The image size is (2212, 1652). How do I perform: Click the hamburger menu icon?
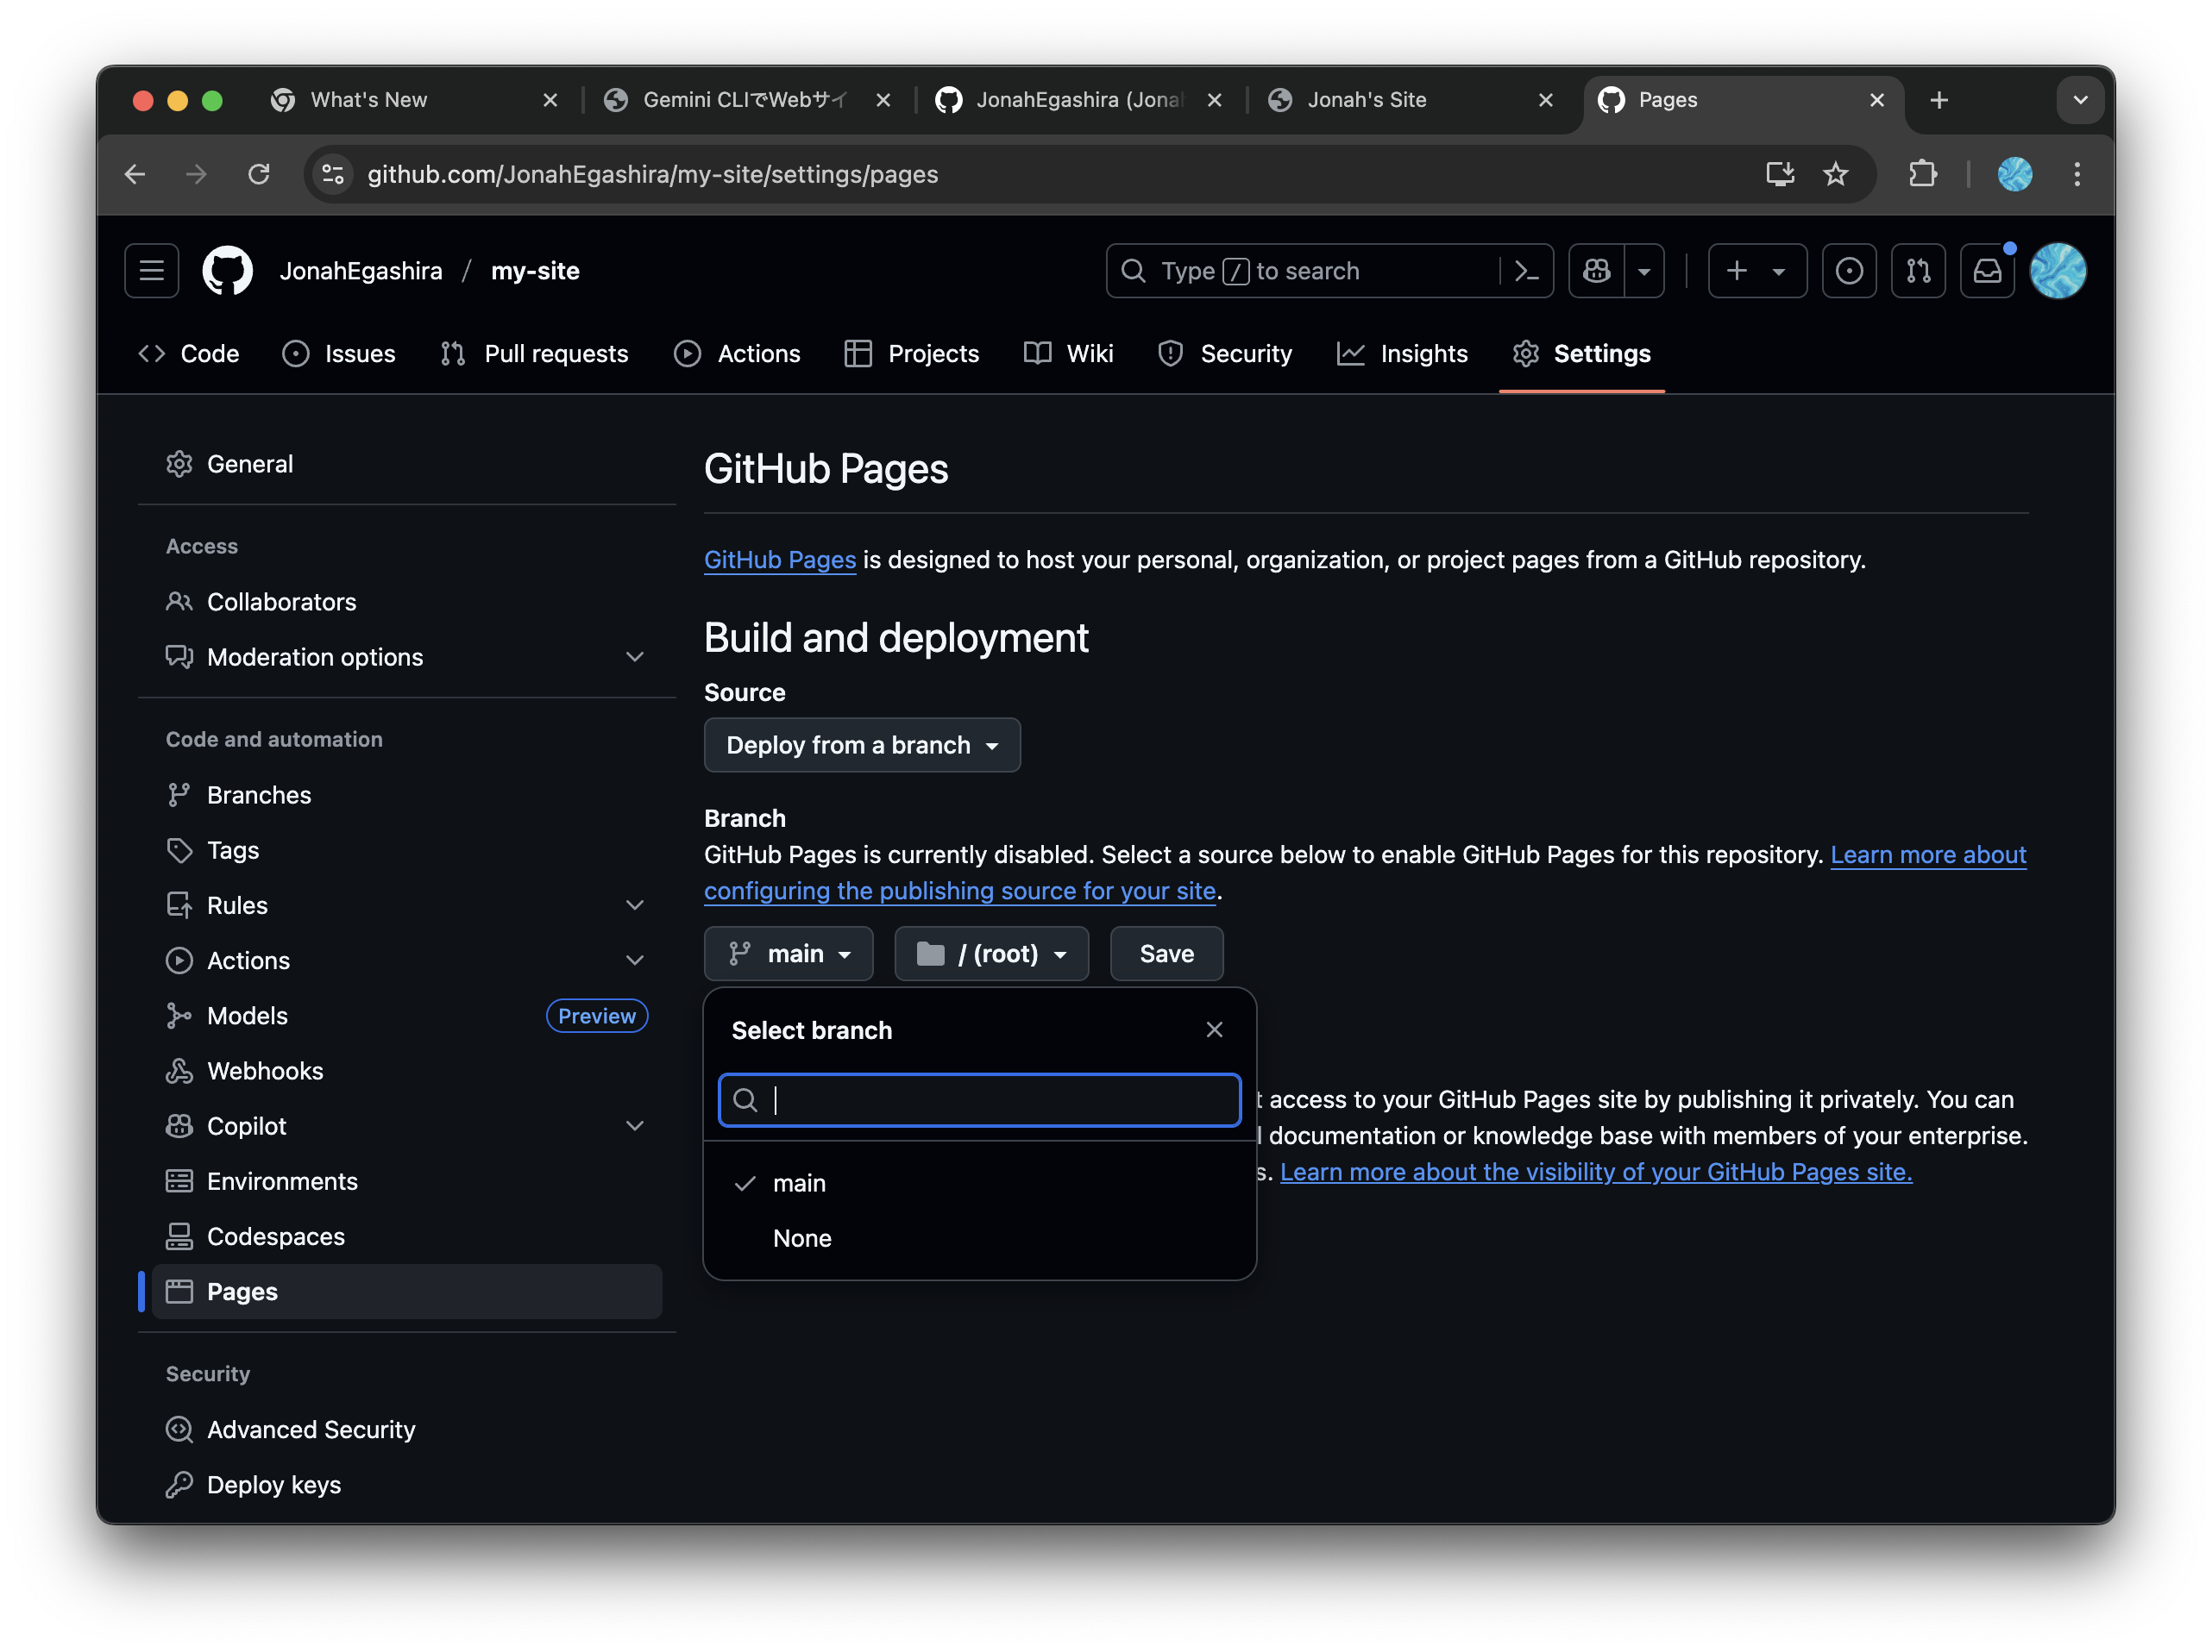pyautogui.click(x=150, y=271)
